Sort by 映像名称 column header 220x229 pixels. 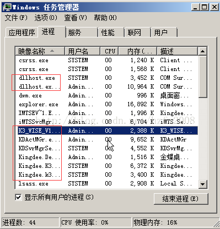pos(40,51)
